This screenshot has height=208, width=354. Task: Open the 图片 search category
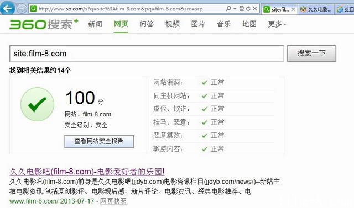click(198, 24)
